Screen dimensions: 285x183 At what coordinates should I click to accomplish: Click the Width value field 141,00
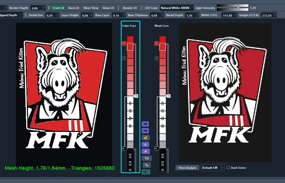[228, 15]
